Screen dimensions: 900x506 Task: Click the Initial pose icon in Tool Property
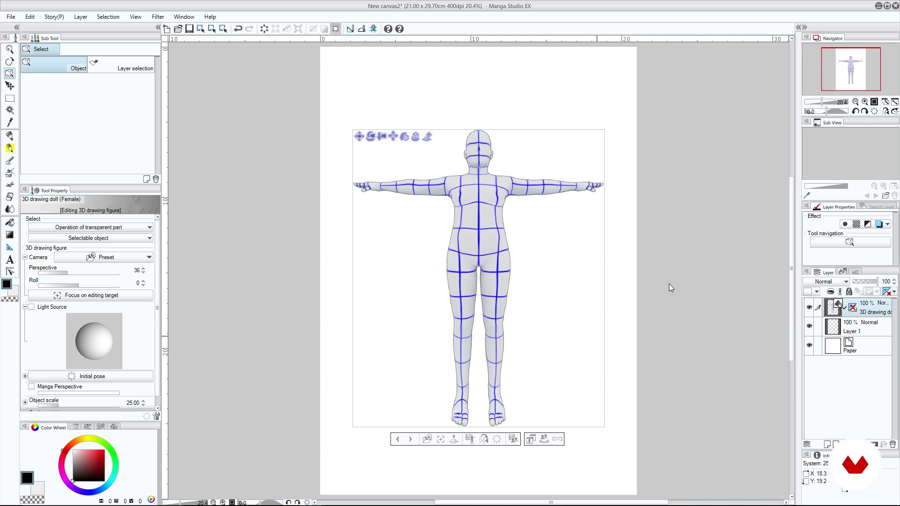pos(72,376)
